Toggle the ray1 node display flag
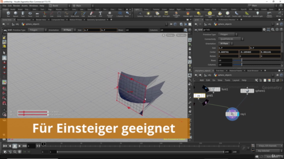The width and height of the screenshot is (284, 159). (x=238, y=114)
